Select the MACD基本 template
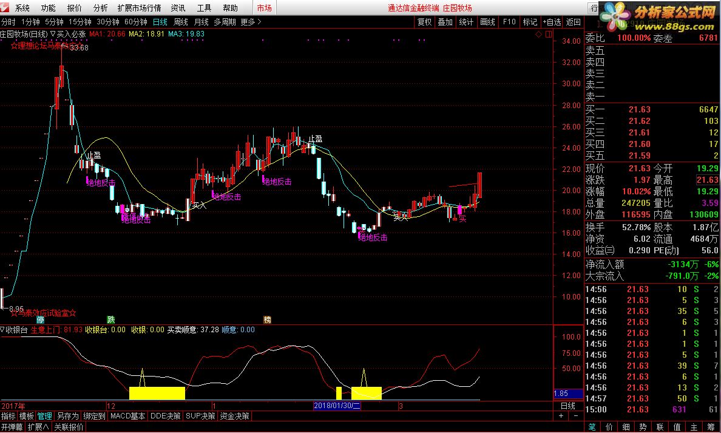Screen dimensions: 721x433 128,416
